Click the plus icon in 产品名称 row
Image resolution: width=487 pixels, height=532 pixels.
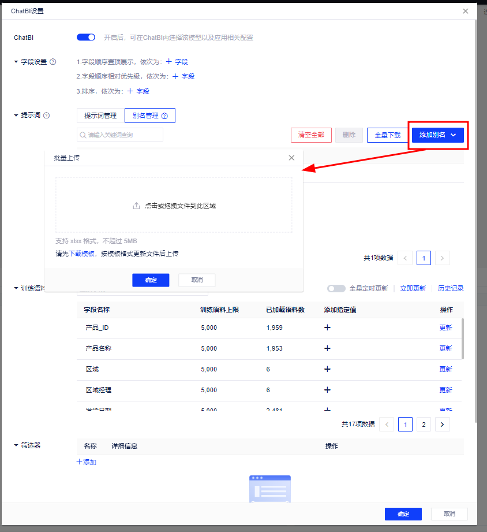(x=327, y=348)
